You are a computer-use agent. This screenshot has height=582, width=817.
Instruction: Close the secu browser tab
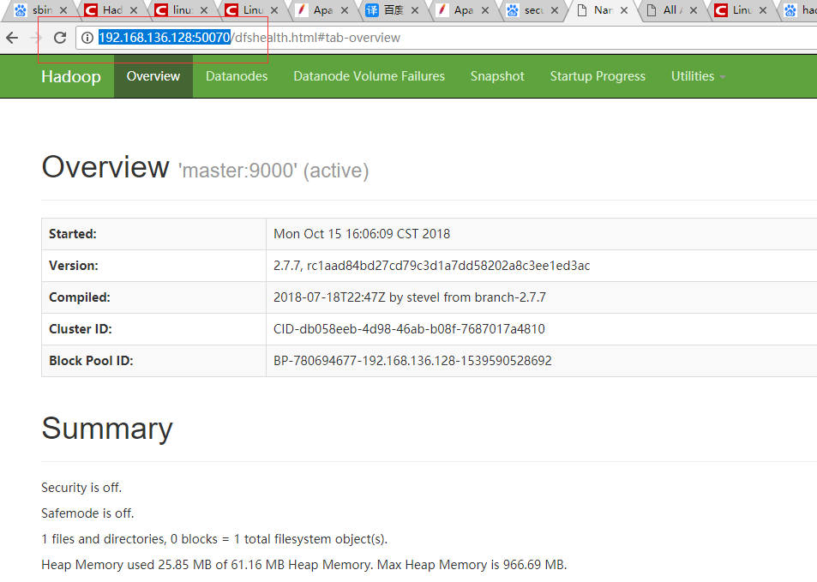pyautogui.click(x=555, y=10)
